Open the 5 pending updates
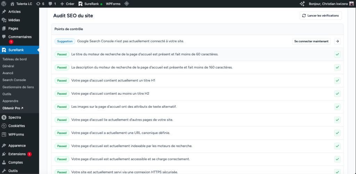This screenshot has width=356, height=174. point(40,3)
